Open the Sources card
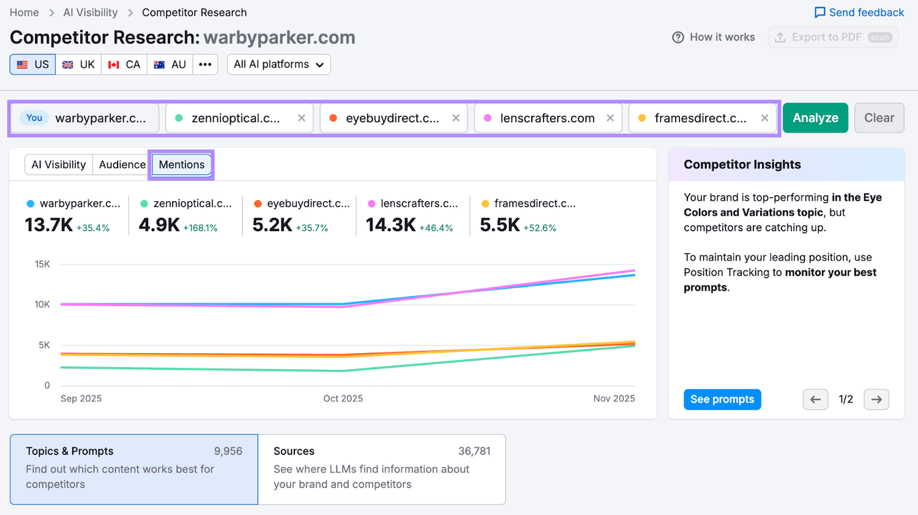 [381, 469]
